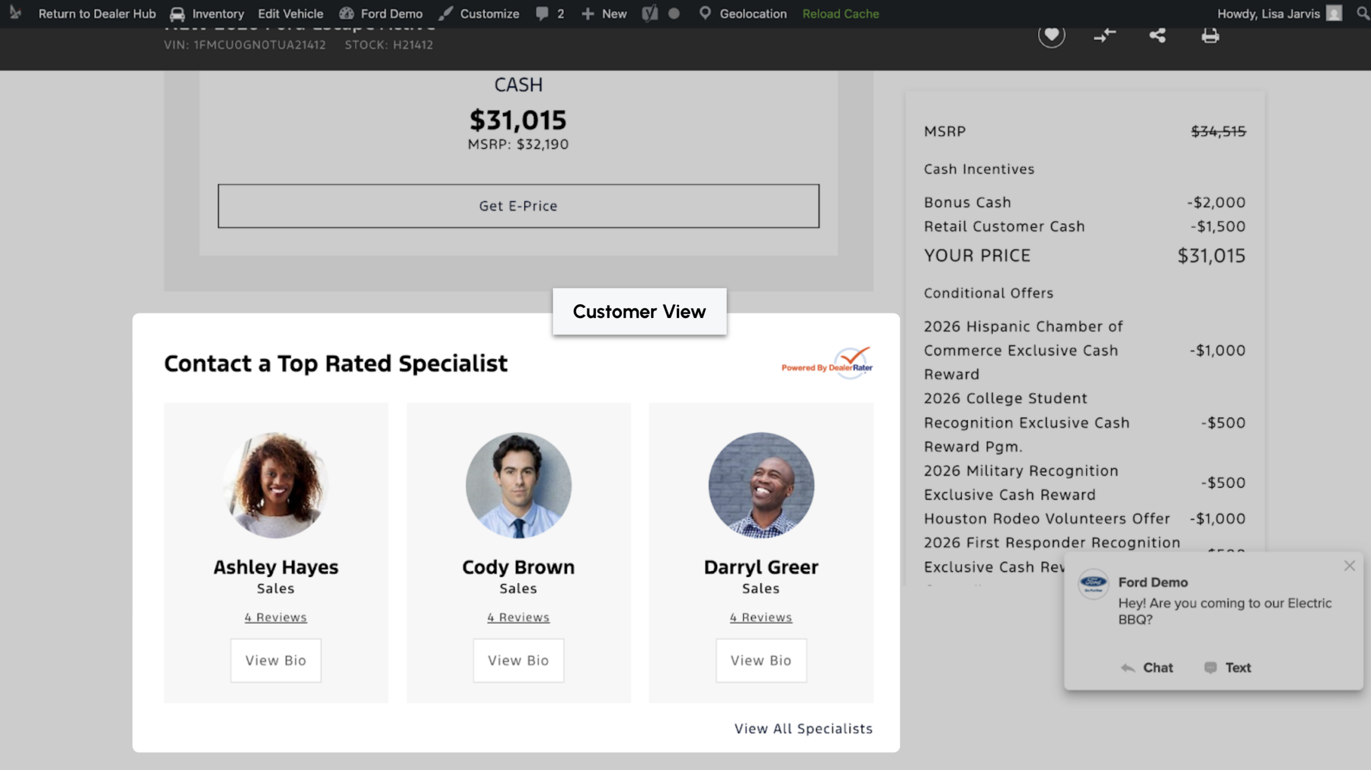Open the Geolocation menu
The height and width of the screenshot is (770, 1371).
pos(743,13)
